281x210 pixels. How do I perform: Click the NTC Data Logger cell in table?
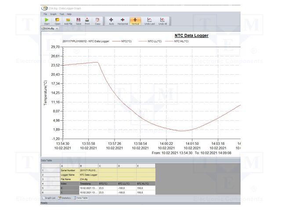[88, 174]
